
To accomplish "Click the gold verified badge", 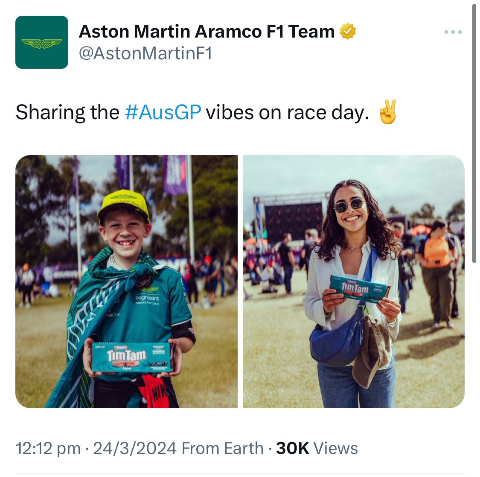I will [348, 31].
